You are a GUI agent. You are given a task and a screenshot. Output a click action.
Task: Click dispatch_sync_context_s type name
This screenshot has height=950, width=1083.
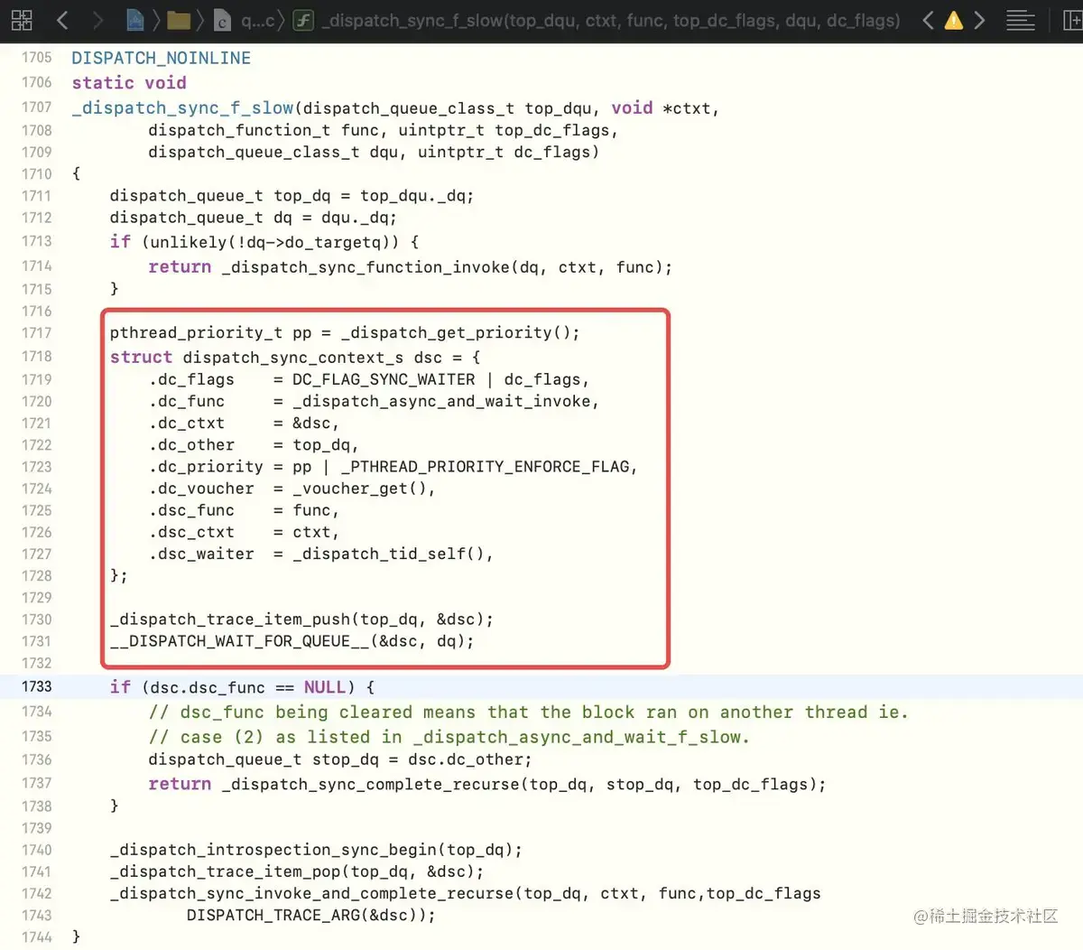292,358
